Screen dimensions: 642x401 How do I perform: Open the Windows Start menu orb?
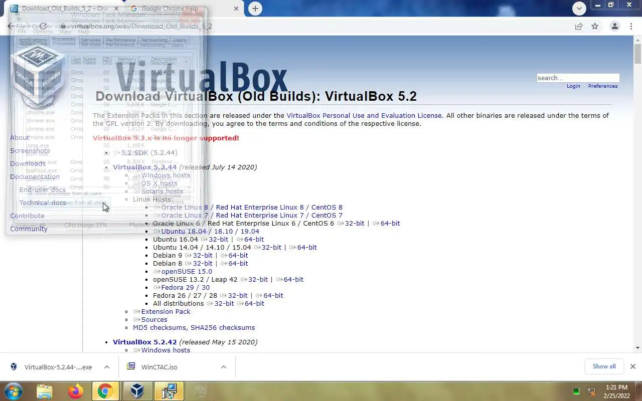[x=13, y=391]
